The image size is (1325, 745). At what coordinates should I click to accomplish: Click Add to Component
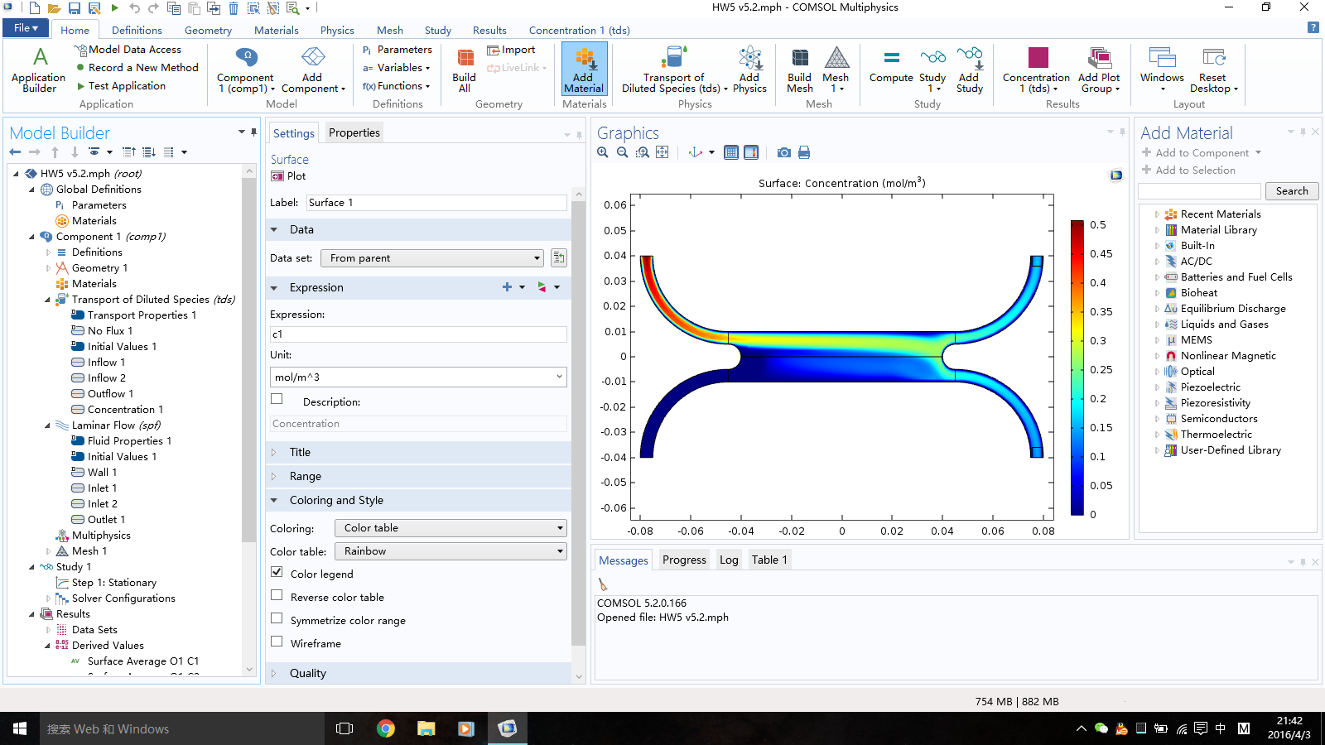pyautogui.click(x=1202, y=153)
